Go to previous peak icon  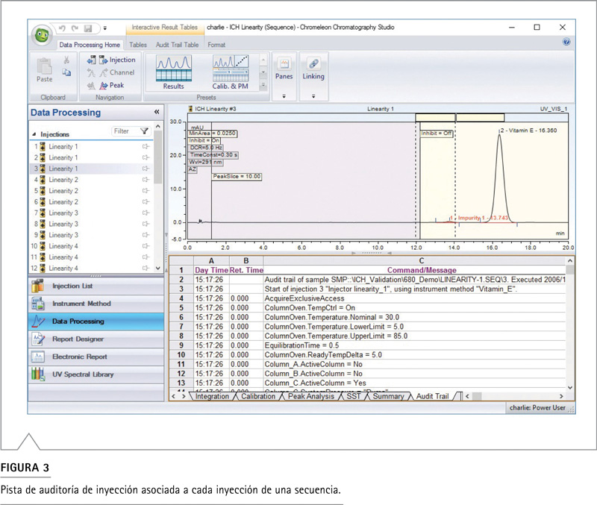coord(90,86)
